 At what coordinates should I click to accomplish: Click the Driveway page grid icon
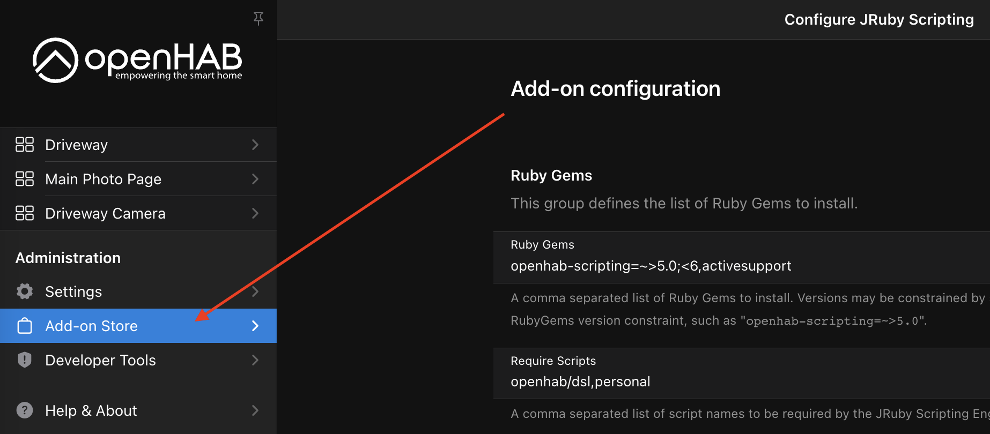pyautogui.click(x=24, y=144)
